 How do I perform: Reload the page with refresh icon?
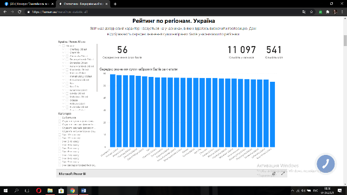coord(20,12)
